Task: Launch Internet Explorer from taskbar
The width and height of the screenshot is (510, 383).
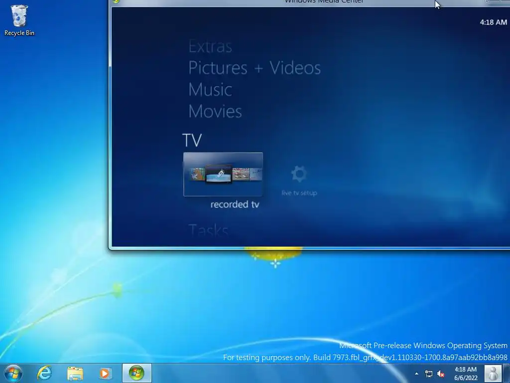Action: click(44, 373)
